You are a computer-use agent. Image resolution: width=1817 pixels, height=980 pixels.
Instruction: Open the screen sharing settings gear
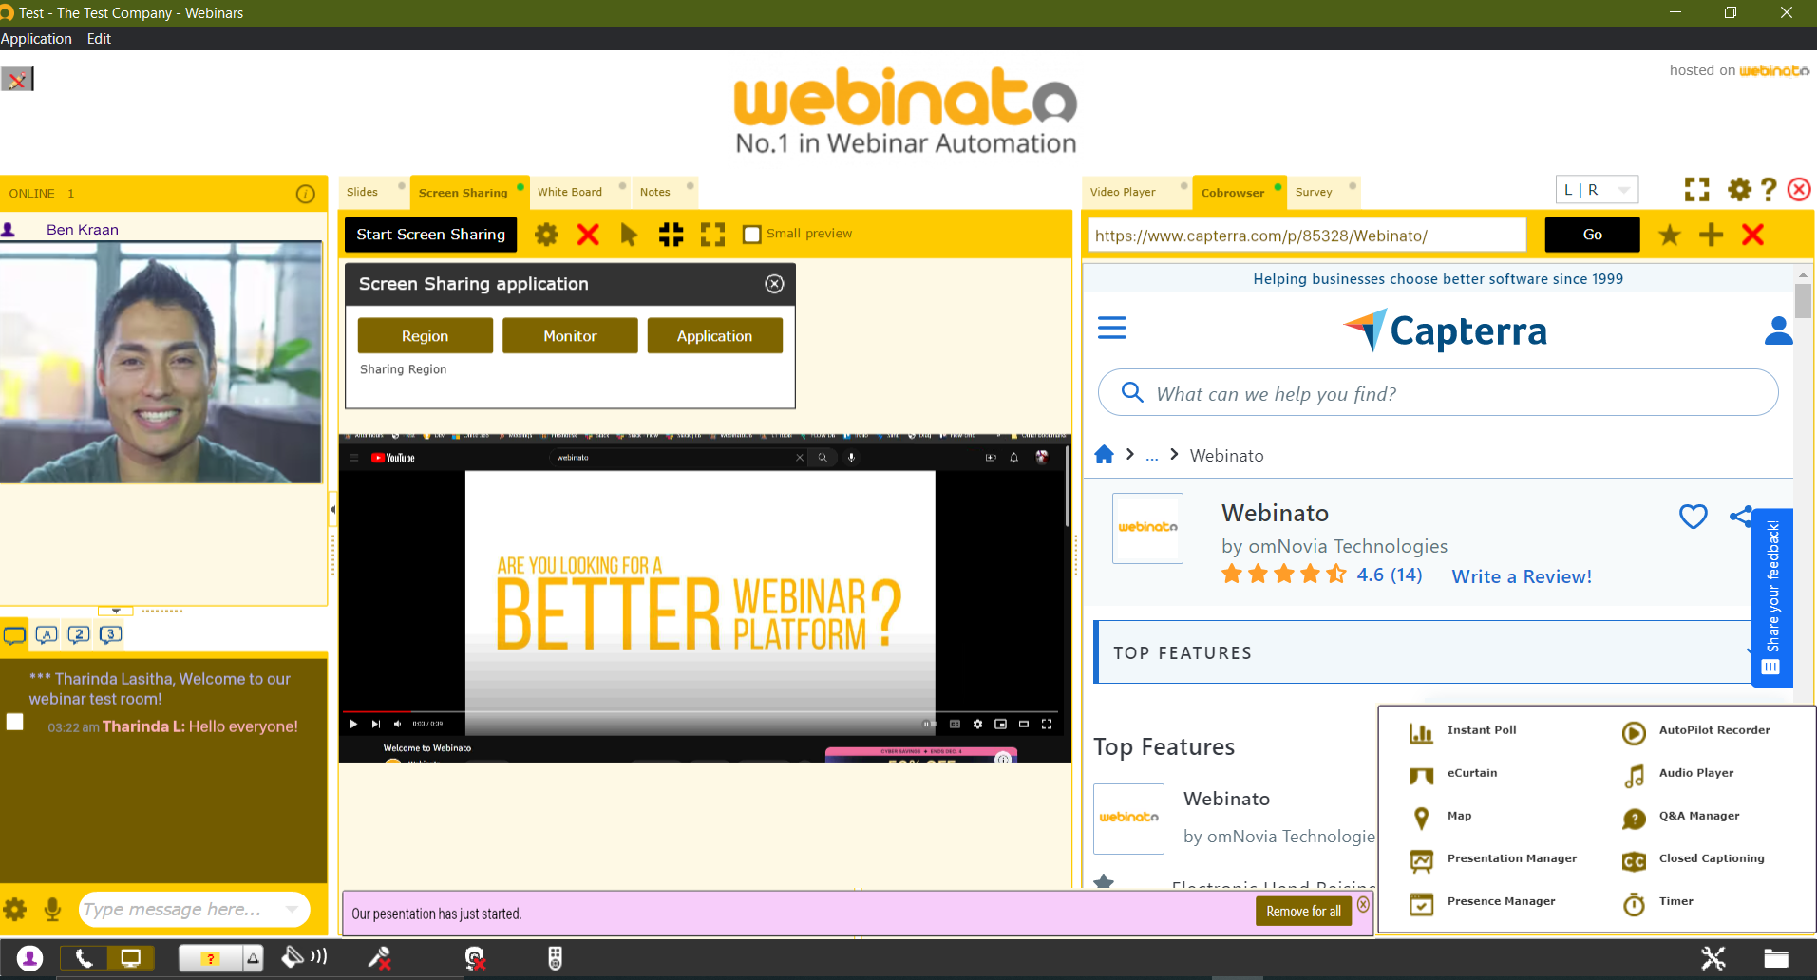[546, 234]
